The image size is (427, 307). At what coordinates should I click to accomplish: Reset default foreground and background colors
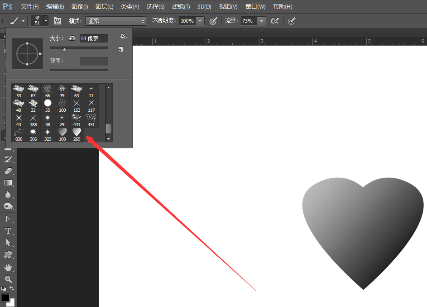[3, 289]
